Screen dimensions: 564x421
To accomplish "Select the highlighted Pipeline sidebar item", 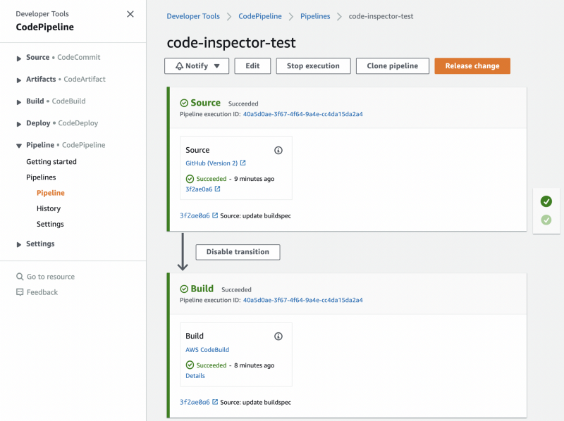I will click(51, 193).
